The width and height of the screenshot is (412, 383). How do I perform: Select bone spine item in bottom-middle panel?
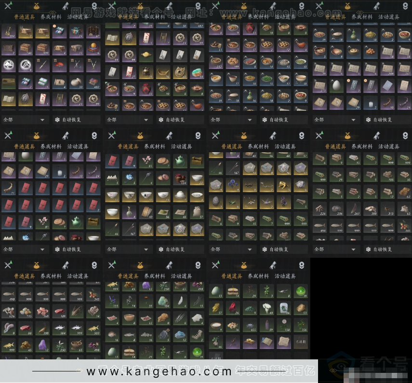click(x=198, y=335)
